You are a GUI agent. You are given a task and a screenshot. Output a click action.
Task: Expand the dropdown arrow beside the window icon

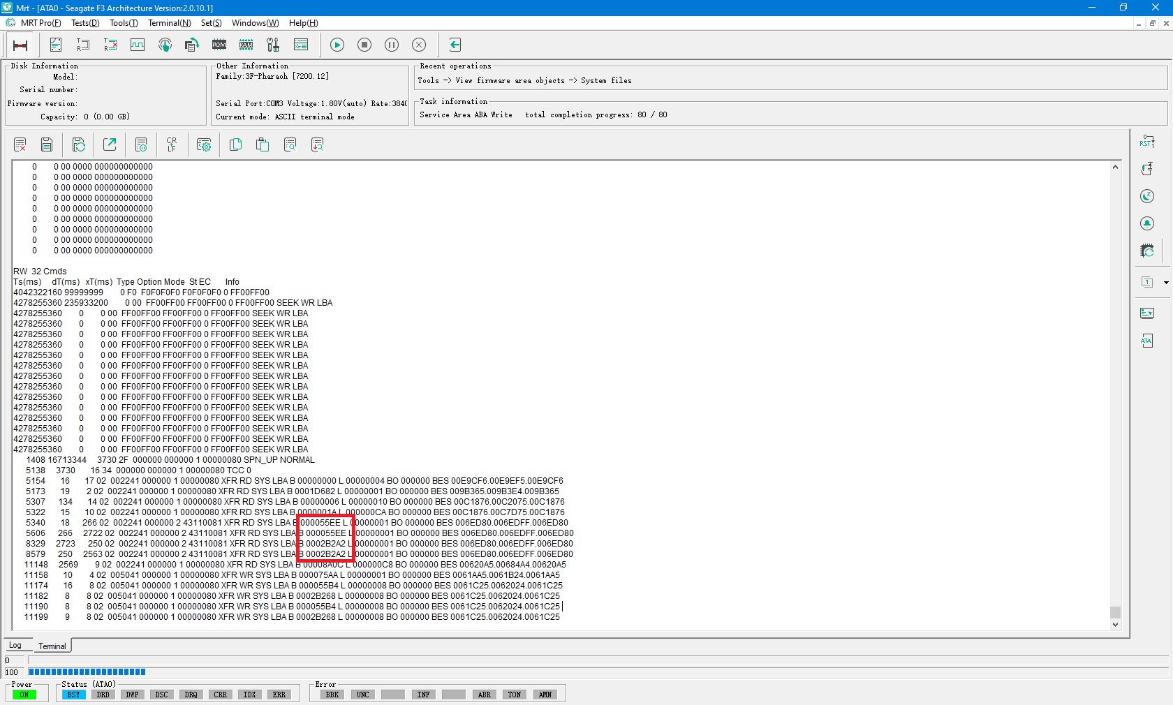(x=1166, y=283)
